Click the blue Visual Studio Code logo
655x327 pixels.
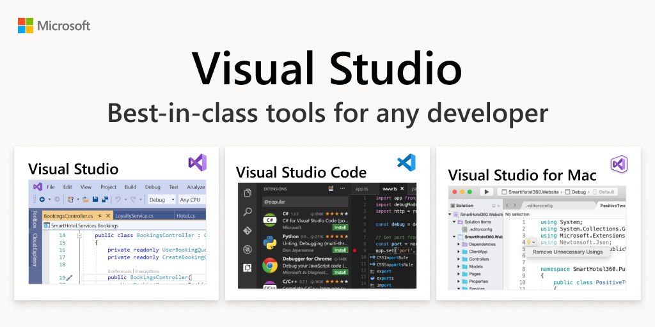tap(406, 162)
